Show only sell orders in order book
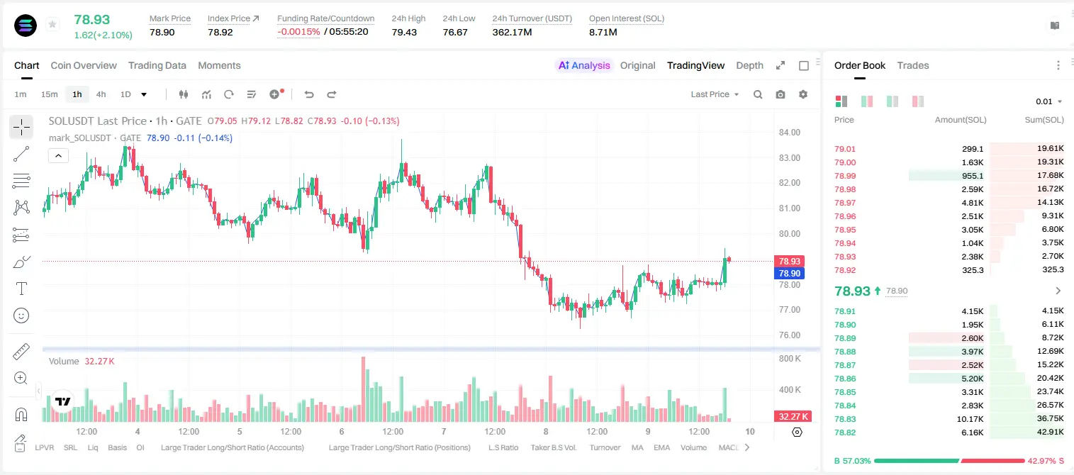 point(917,101)
